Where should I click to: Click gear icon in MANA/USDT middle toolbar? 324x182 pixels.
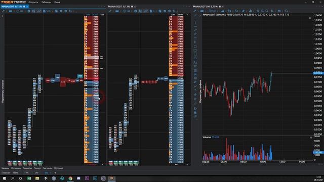[x=170, y=11]
